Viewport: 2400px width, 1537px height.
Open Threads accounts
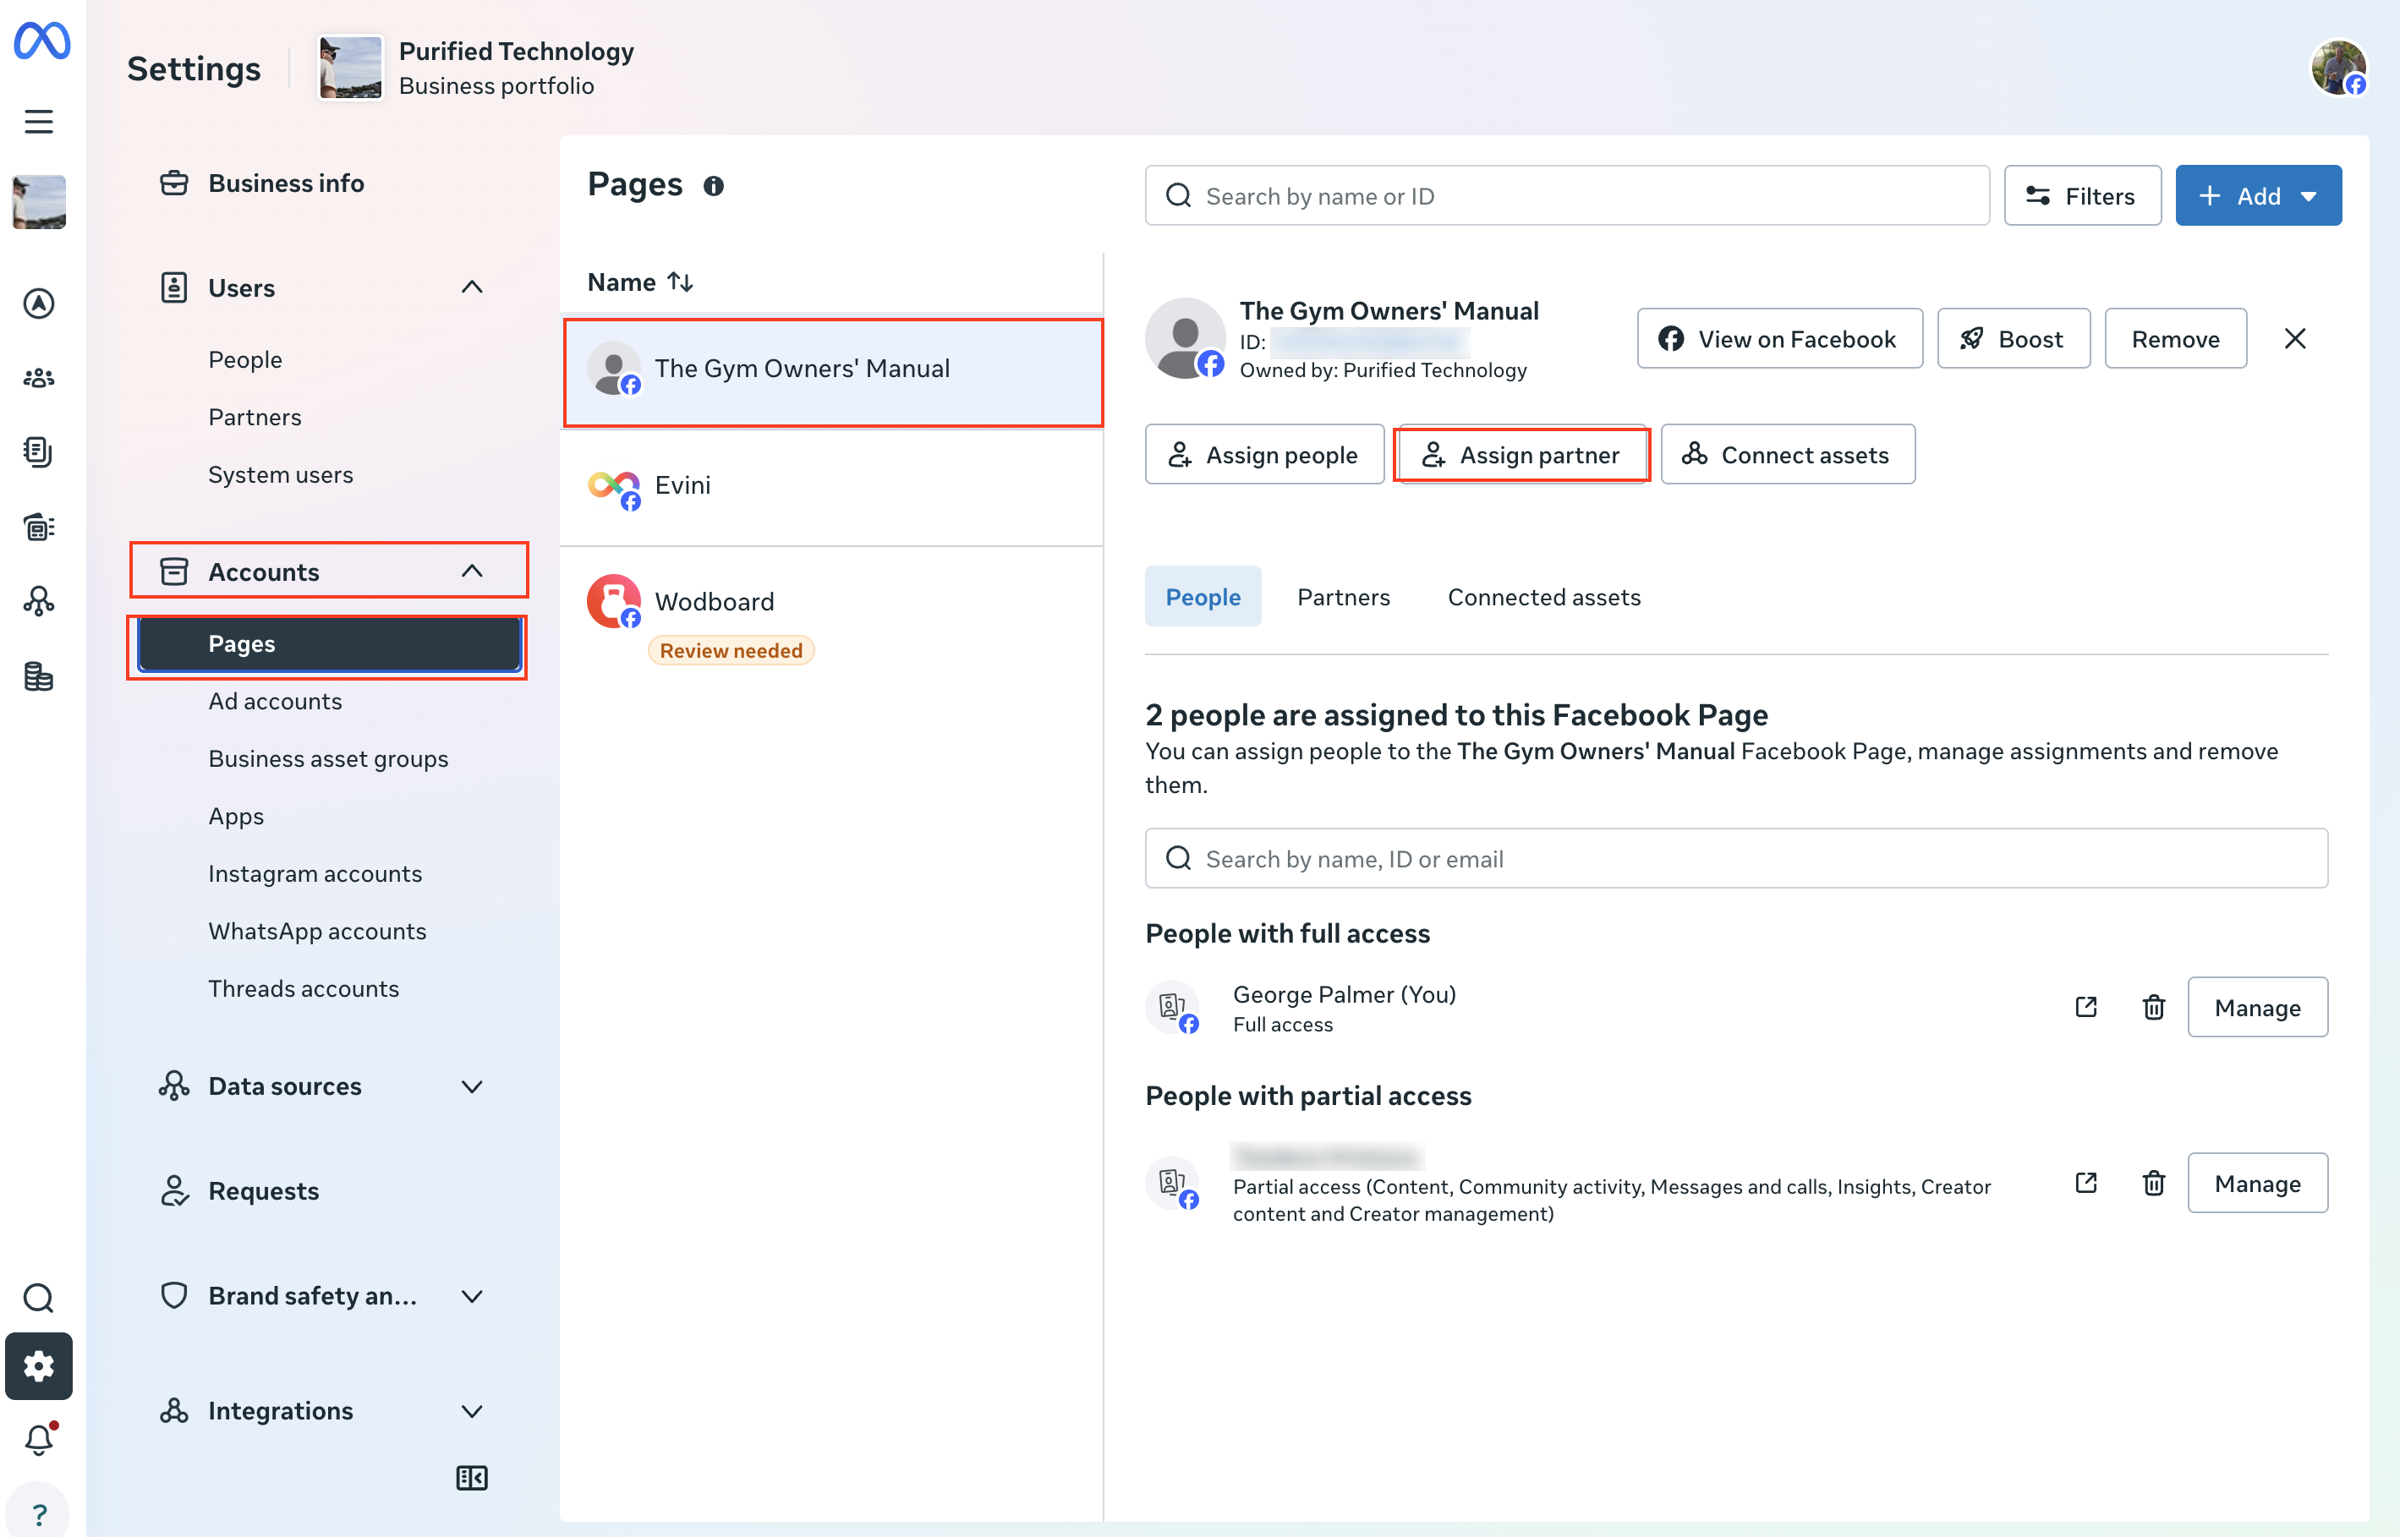point(304,988)
